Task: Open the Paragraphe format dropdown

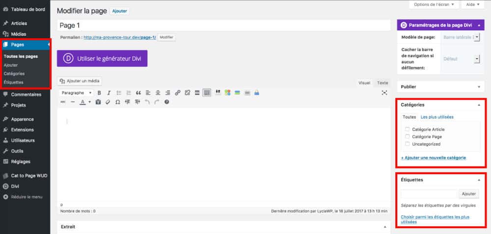Action: pyautogui.click(x=77, y=93)
